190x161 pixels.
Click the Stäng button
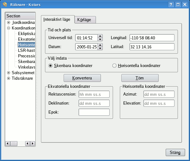point(175,152)
